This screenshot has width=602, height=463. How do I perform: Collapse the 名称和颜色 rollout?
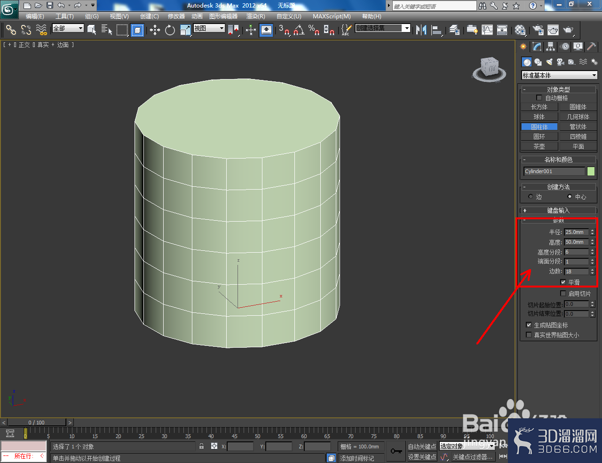click(x=558, y=160)
